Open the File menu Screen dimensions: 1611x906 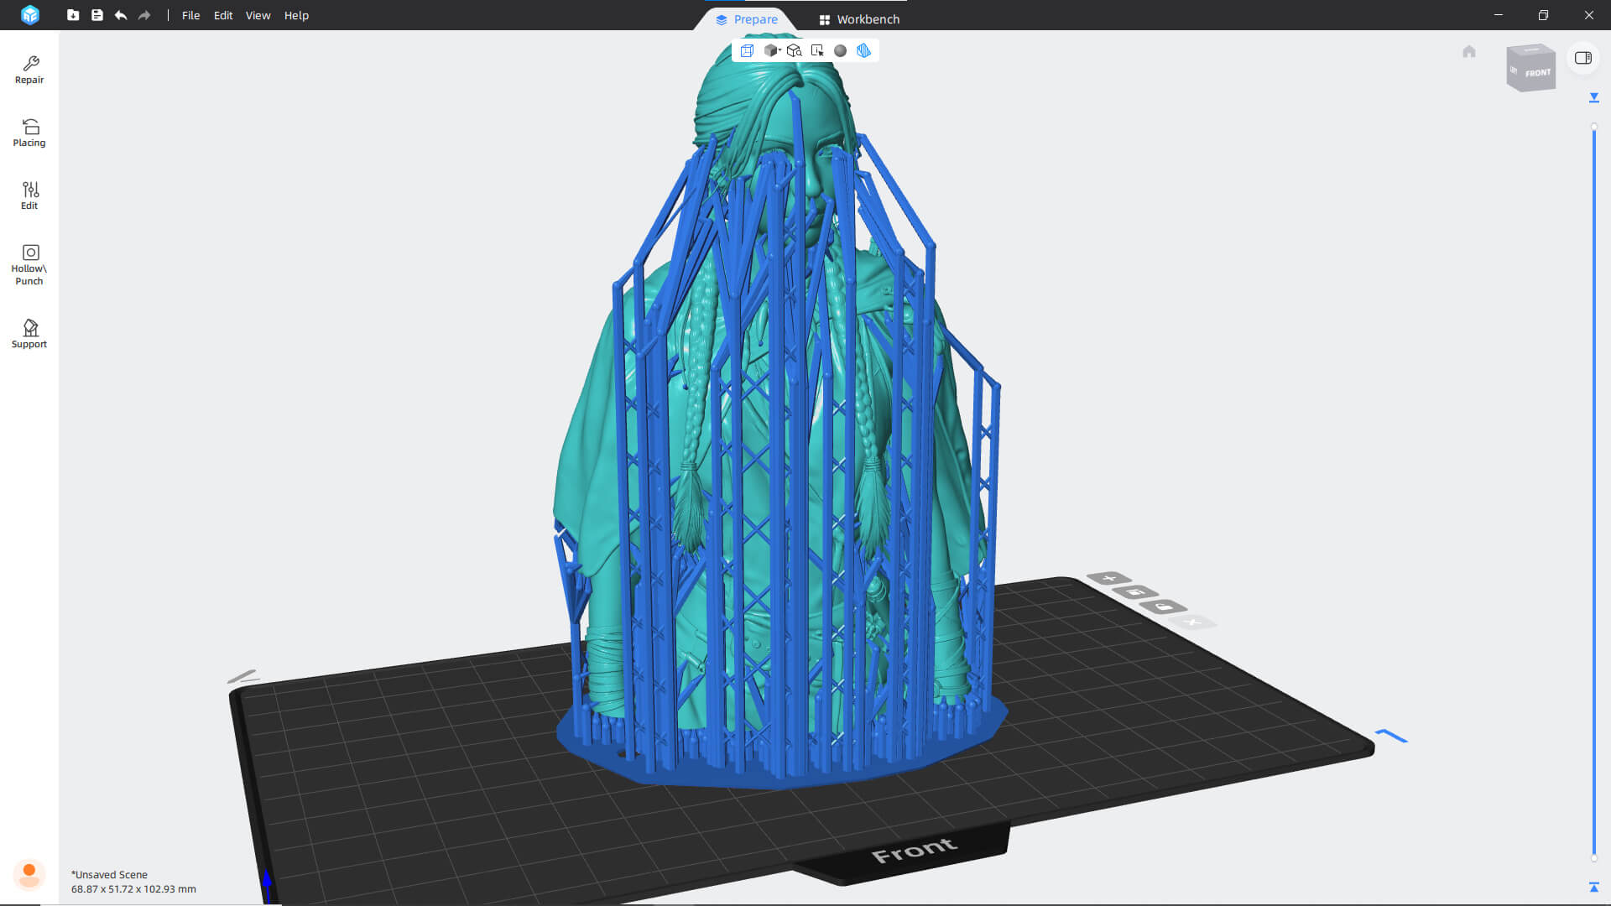190,15
